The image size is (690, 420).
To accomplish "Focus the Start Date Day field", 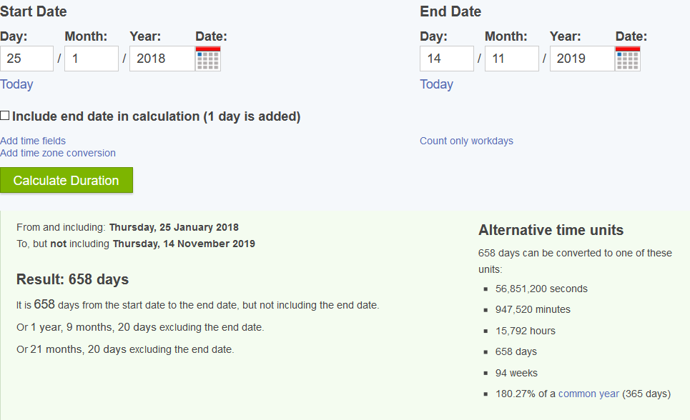I will click(x=26, y=59).
